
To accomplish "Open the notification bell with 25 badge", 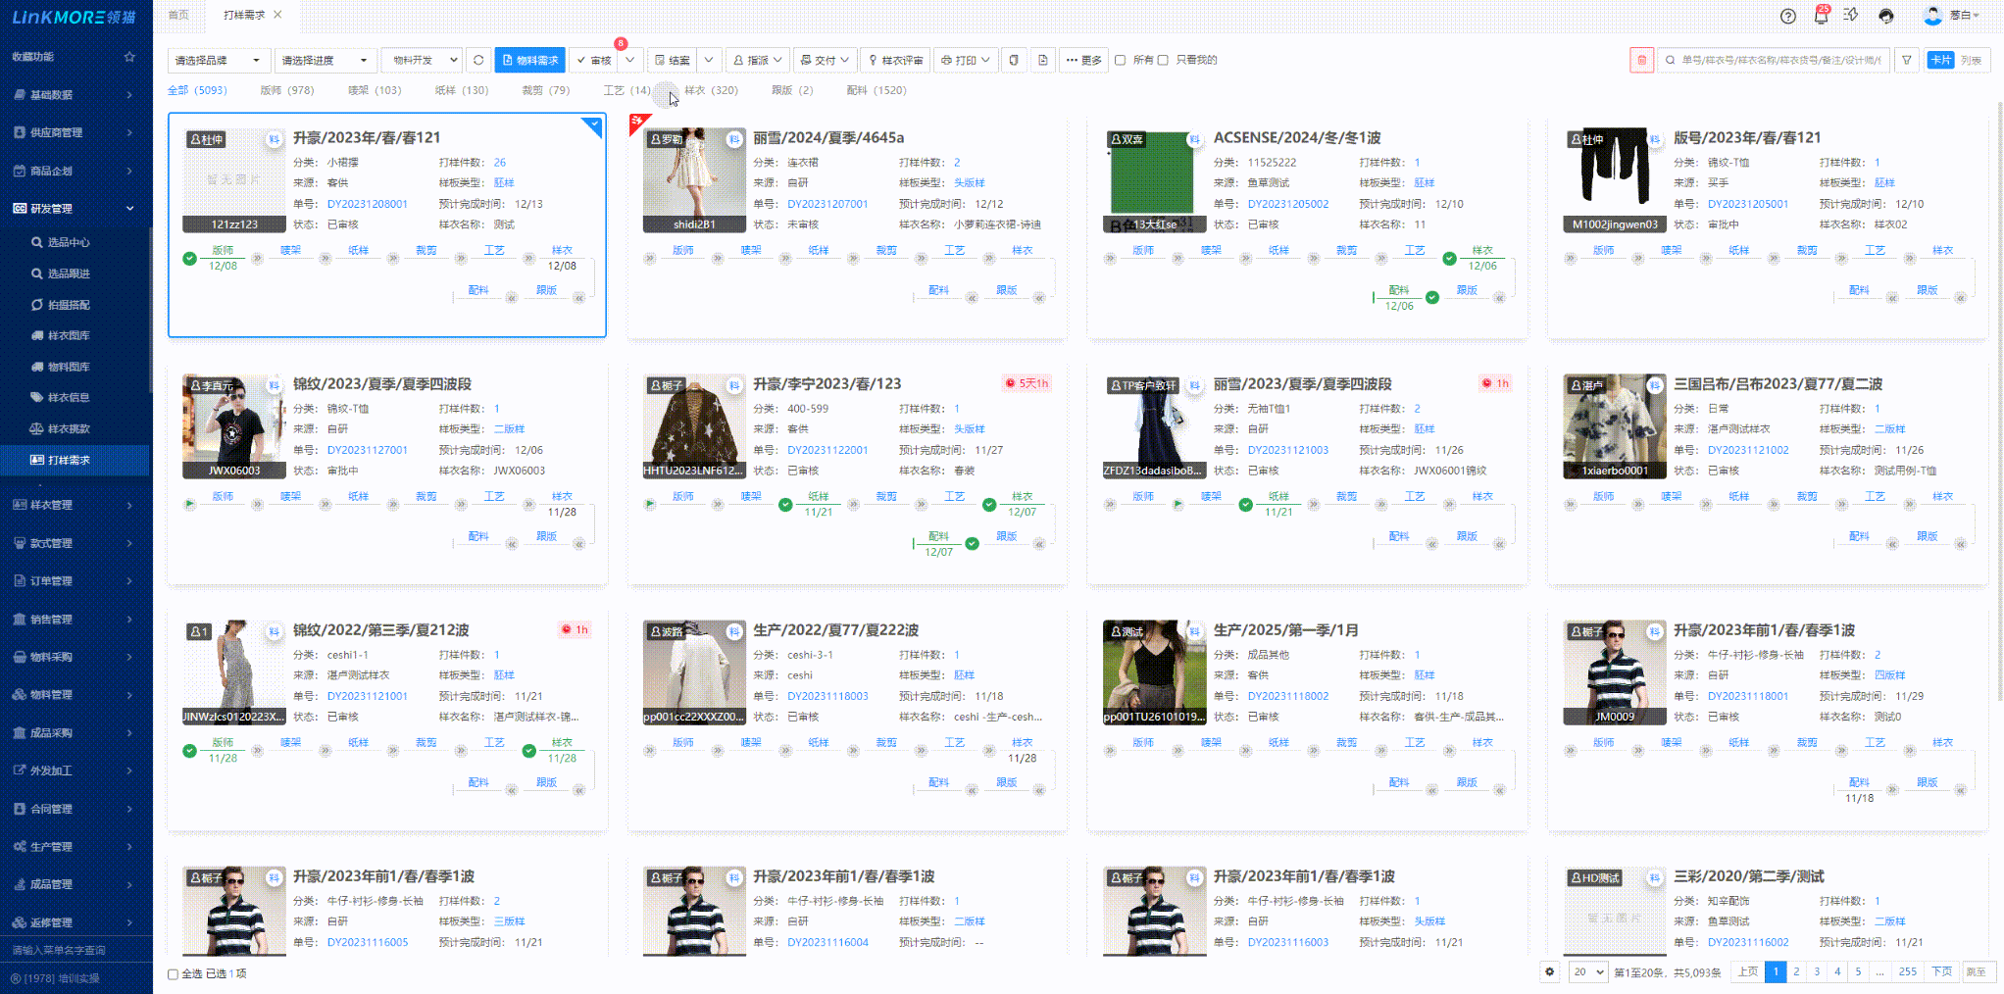I will [x=1821, y=16].
